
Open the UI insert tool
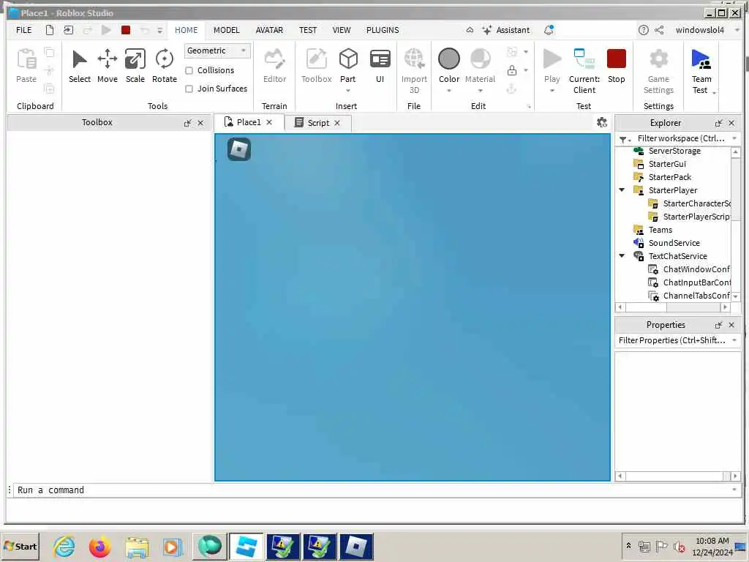pyautogui.click(x=380, y=67)
